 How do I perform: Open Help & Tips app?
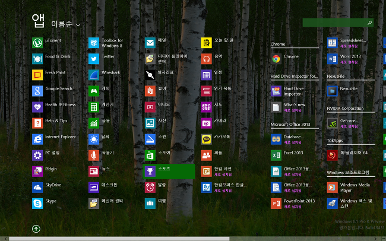coord(37,123)
